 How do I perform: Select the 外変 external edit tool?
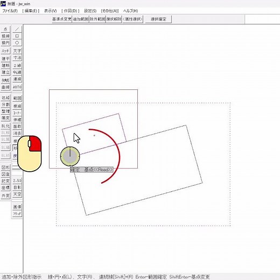5,195
